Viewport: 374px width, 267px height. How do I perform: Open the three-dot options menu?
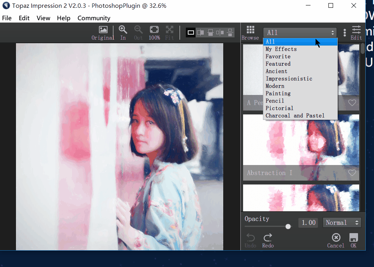(345, 33)
